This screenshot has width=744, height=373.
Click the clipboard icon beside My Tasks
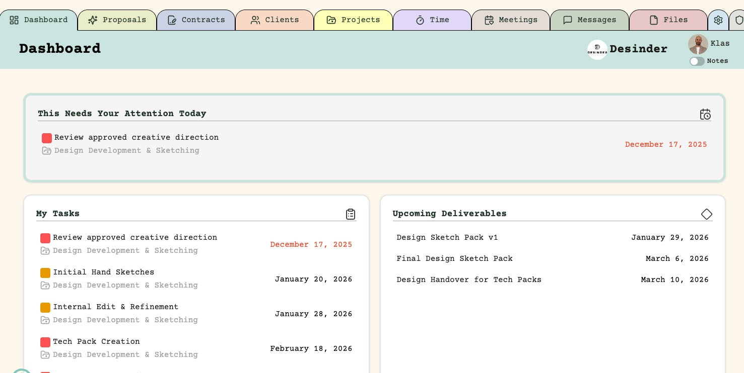click(x=351, y=214)
